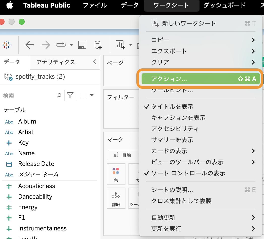Click the Name Abc type icon
Image resolution: width=264 pixels, height=239 pixels.
(9, 154)
